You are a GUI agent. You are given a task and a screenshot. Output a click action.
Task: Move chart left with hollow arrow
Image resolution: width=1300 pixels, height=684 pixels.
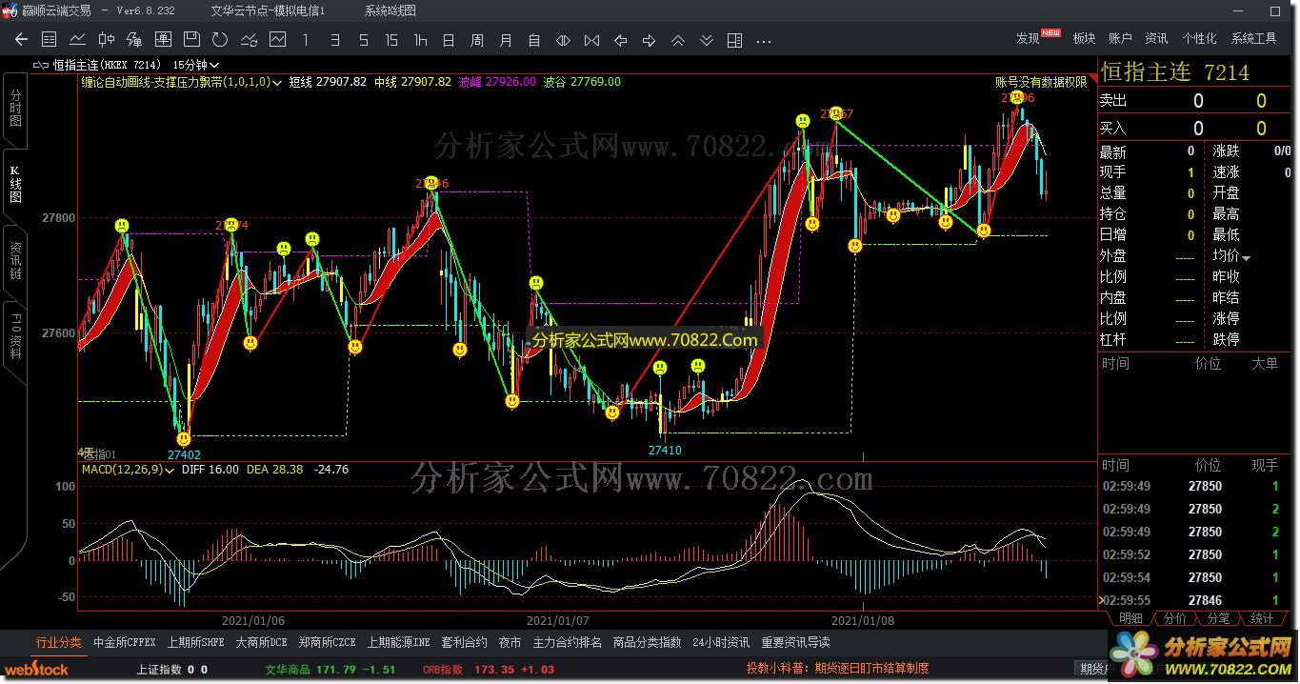click(x=620, y=40)
